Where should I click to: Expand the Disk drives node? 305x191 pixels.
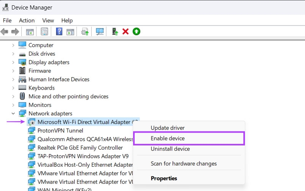pyautogui.click(x=13, y=54)
